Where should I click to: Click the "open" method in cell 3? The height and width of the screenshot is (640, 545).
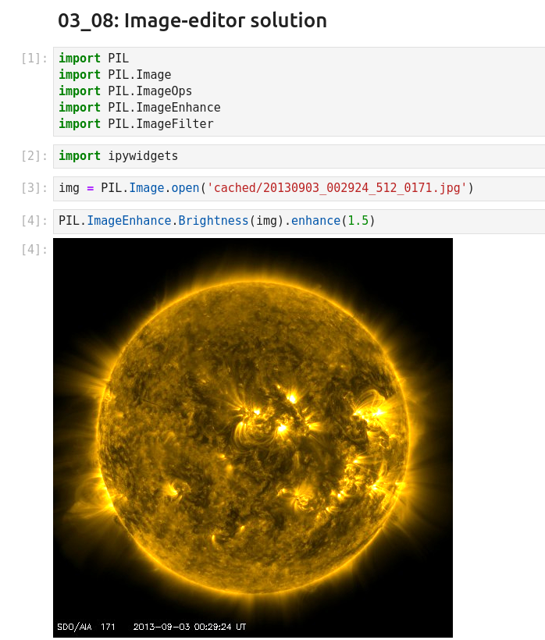(186, 188)
